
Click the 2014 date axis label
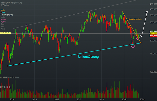coord(12,99)
